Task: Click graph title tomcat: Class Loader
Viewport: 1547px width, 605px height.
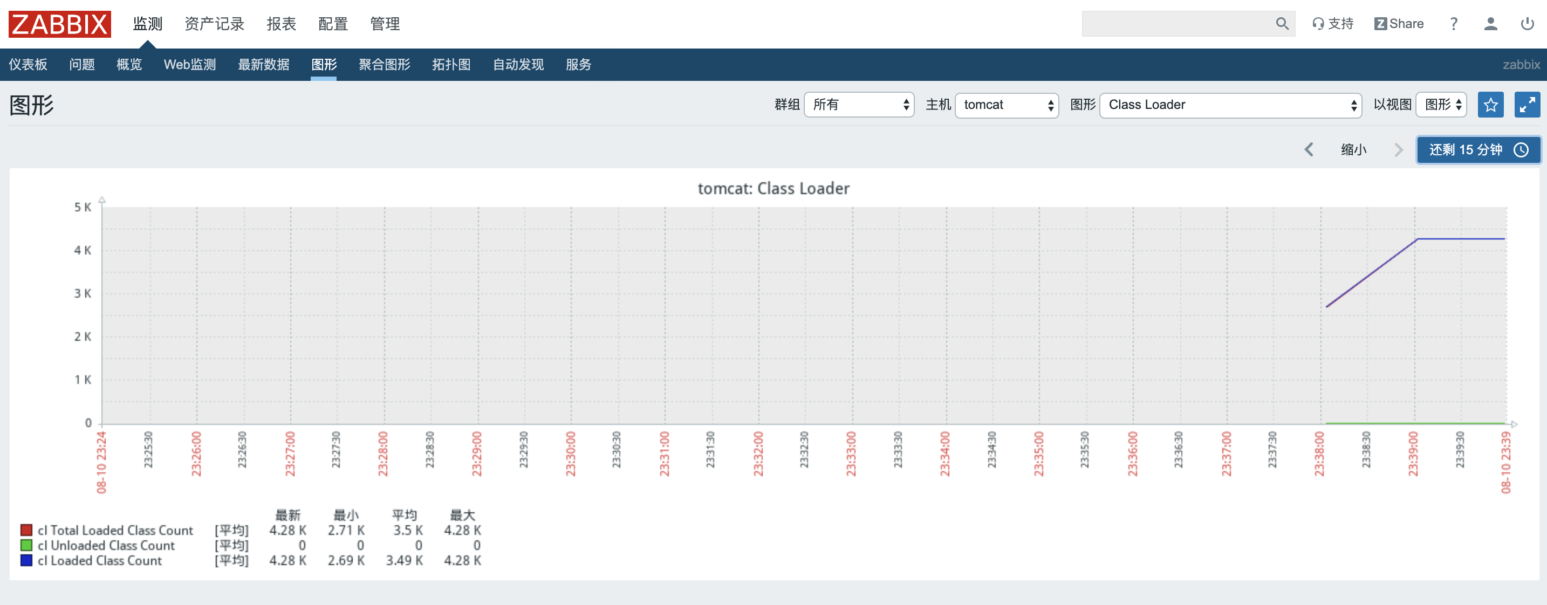Action: (x=773, y=189)
